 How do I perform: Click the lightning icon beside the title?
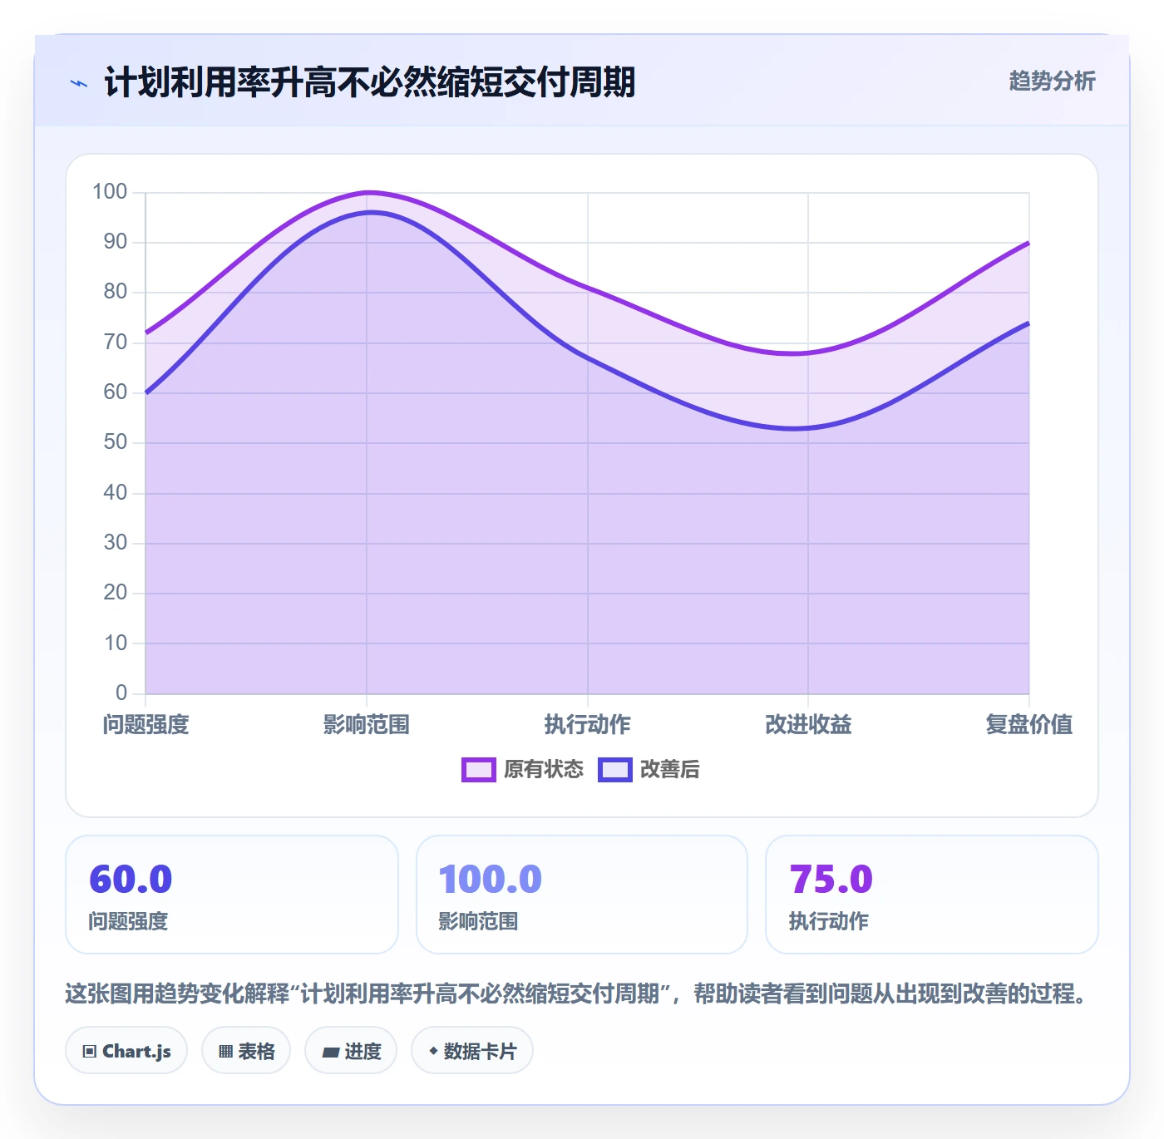pyautogui.click(x=79, y=83)
